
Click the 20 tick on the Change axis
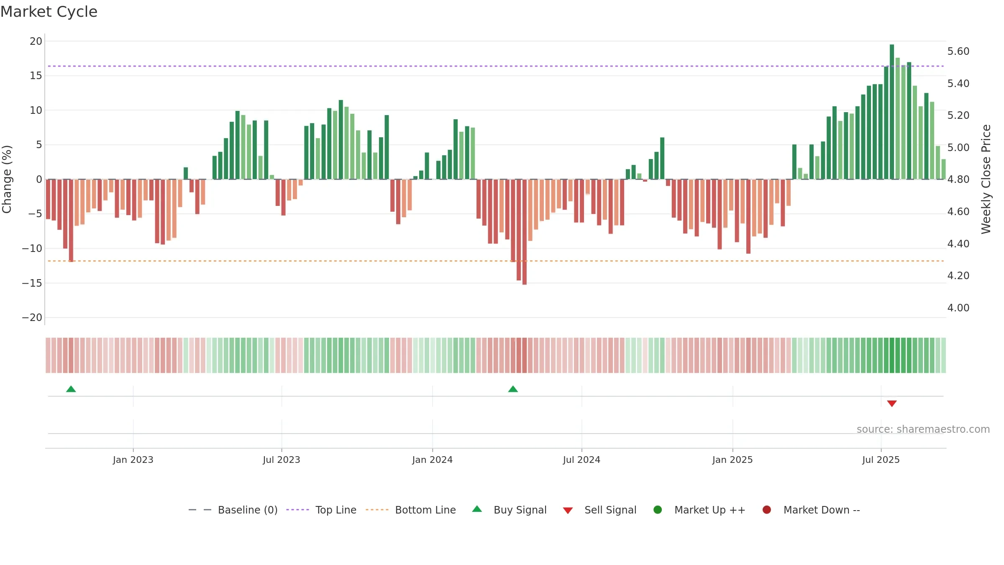[x=36, y=41]
